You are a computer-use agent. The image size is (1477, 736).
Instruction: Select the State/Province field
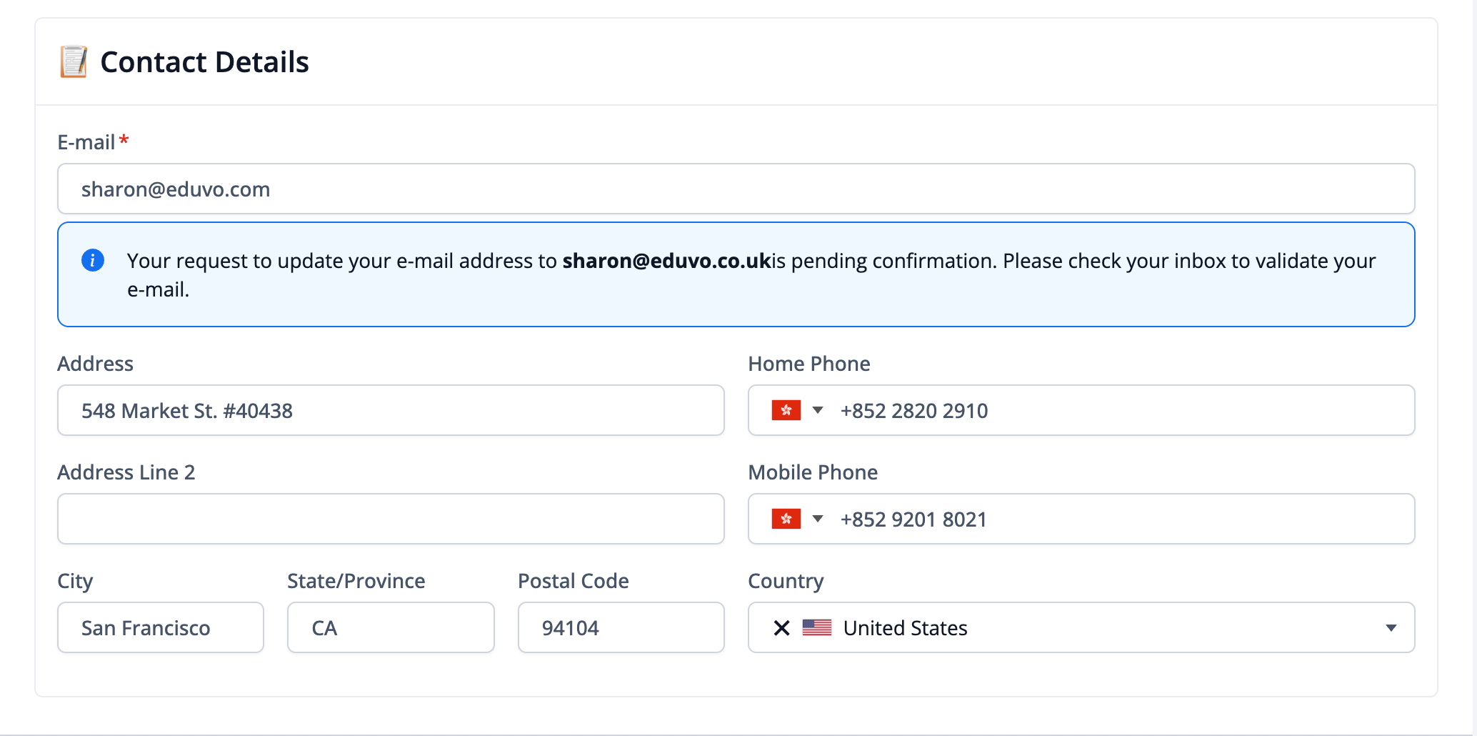pyautogui.click(x=391, y=628)
